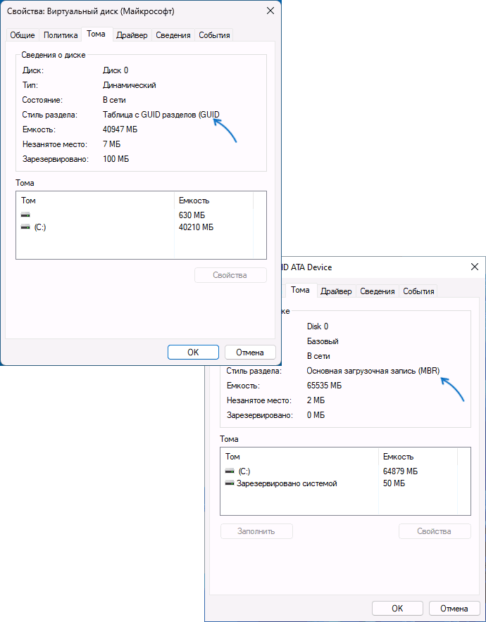
Task: Open Сведения tab in ATA Device window
Action: [x=378, y=291]
